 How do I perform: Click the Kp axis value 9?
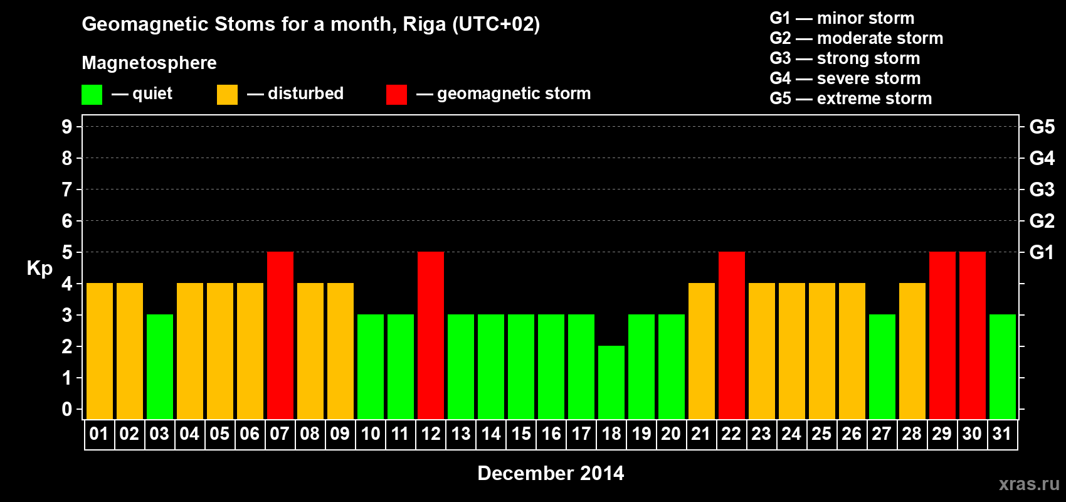click(x=67, y=127)
